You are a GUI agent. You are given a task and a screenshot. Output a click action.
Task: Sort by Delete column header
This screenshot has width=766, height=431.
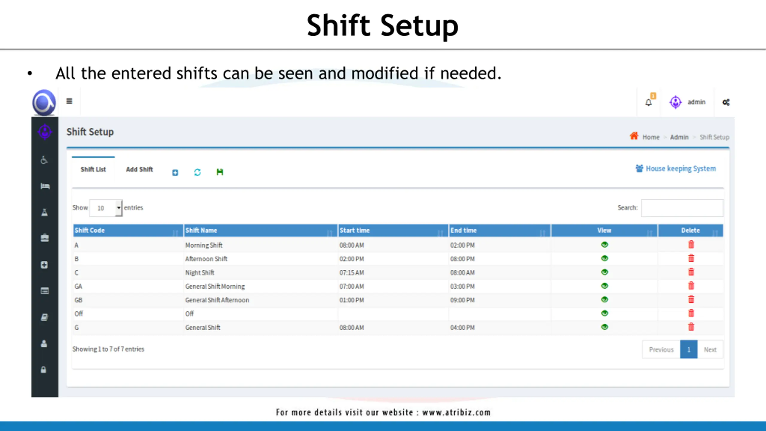(691, 230)
